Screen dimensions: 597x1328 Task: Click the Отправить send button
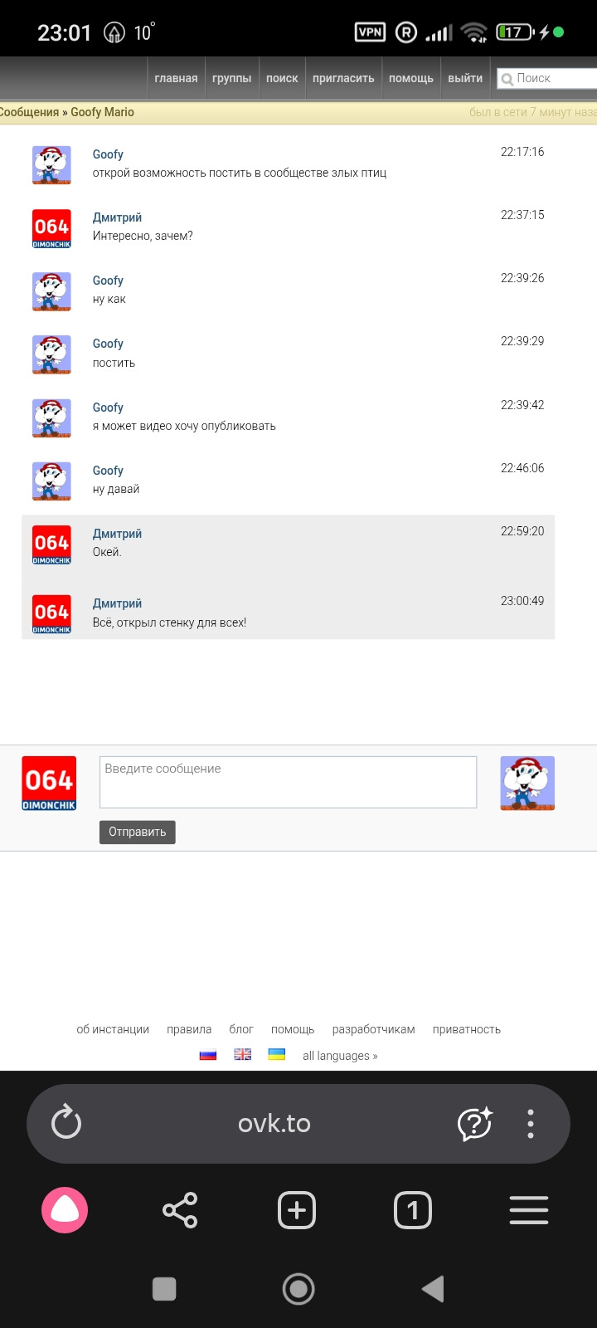[138, 832]
